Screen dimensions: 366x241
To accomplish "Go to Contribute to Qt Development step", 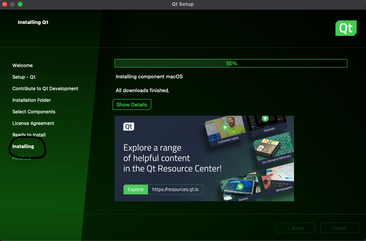I will [x=45, y=89].
